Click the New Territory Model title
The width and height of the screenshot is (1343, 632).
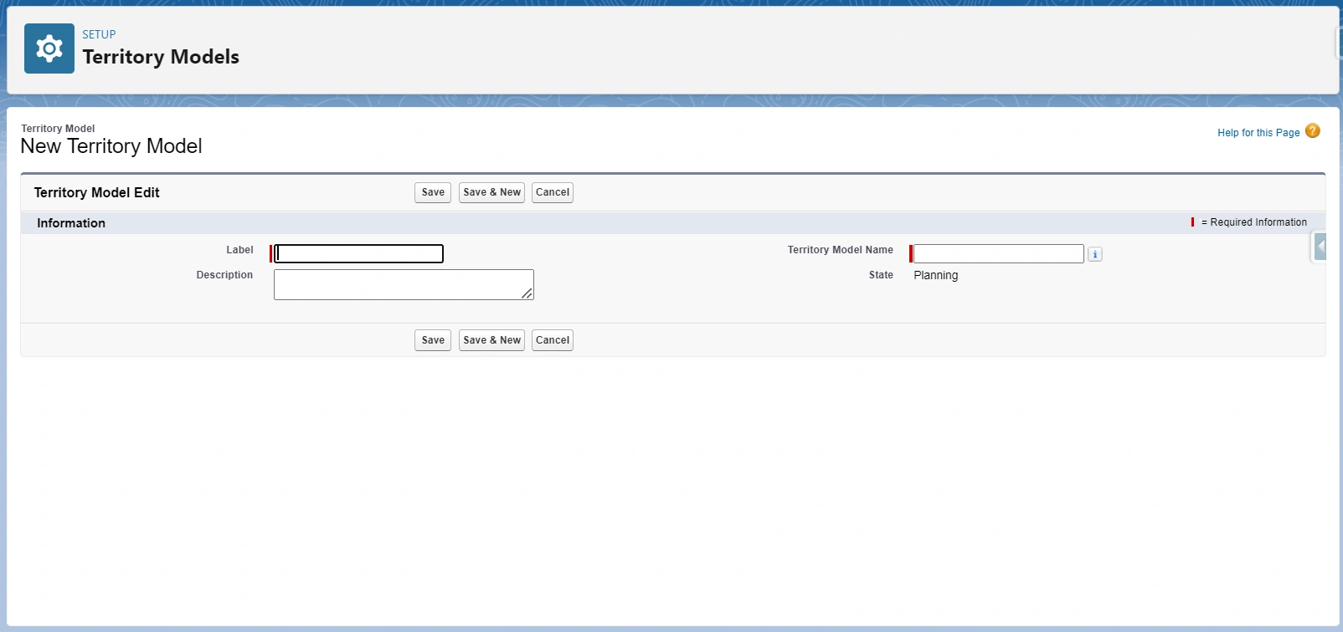pos(111,146)
